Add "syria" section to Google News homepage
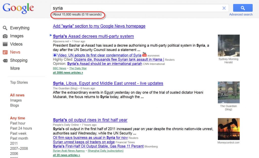This screenshot has width=259, height=158. [x=99, y=26]
